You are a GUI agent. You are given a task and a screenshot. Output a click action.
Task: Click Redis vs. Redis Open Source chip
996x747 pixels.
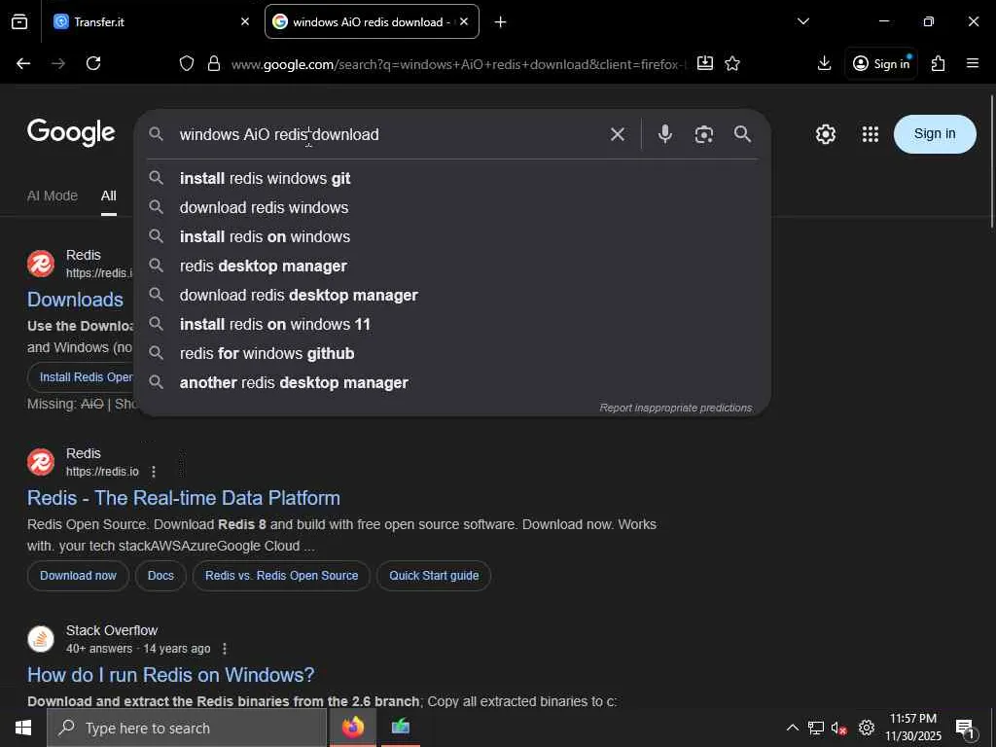(x=281, y=576)
